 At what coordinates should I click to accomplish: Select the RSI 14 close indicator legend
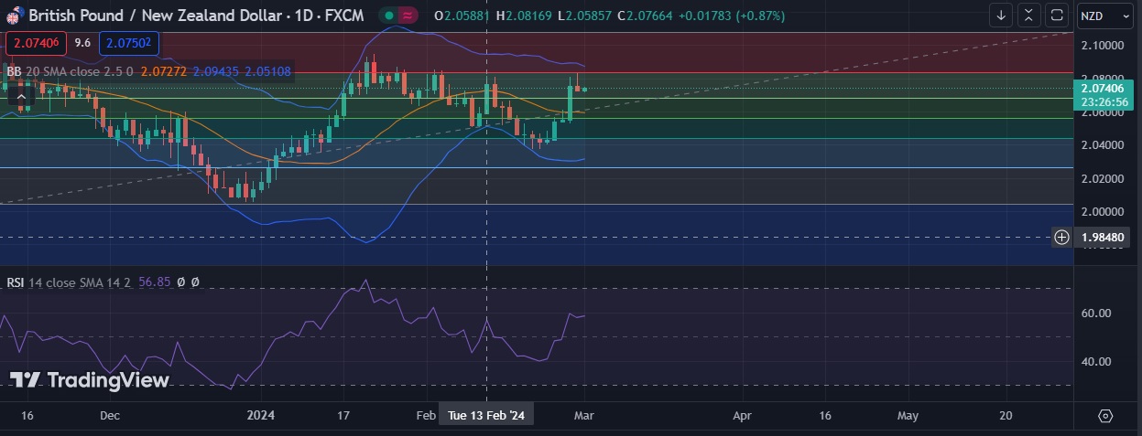point(70,282)
